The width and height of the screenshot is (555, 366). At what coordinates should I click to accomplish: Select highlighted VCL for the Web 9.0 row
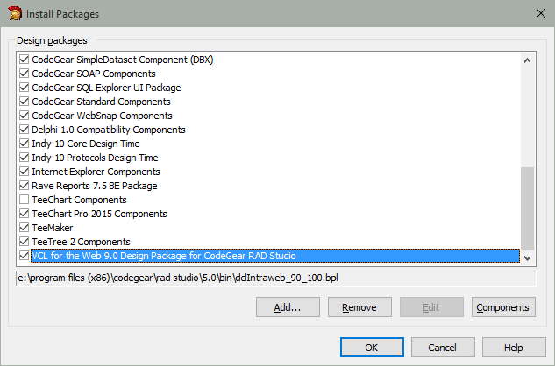coord(275,256)
